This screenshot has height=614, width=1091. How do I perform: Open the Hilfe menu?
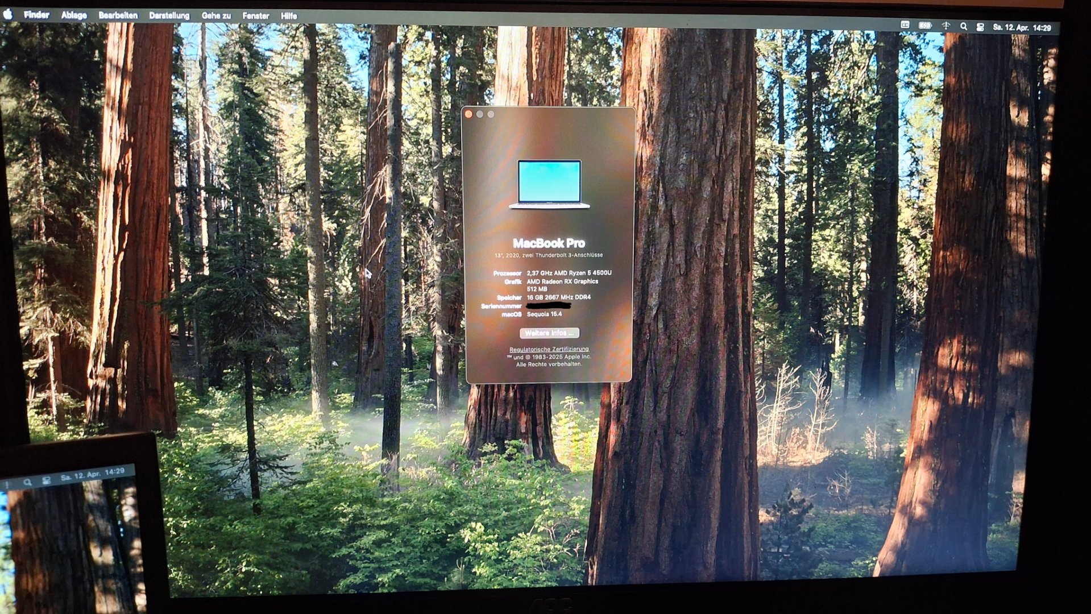[289, 16]
